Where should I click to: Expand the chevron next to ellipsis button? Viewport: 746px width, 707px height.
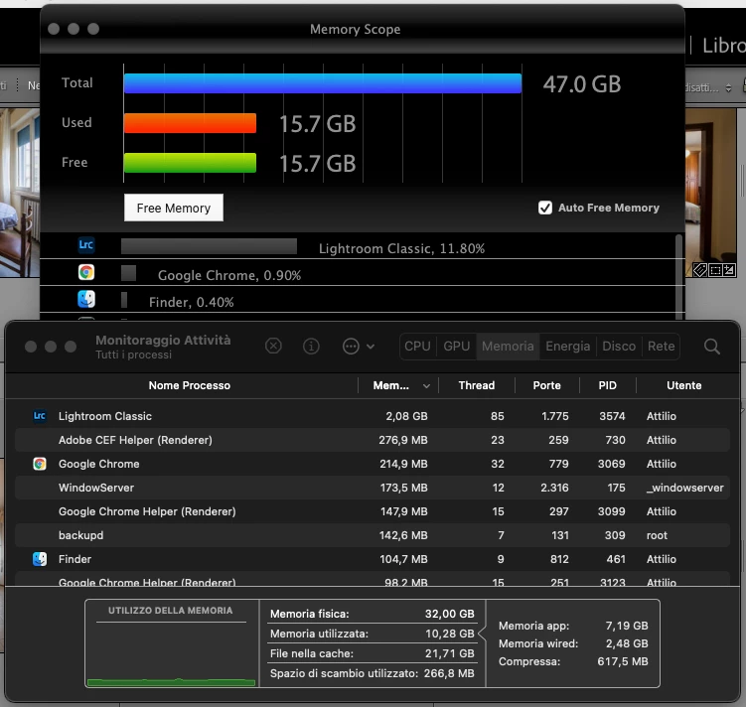(x=371, y=347)
